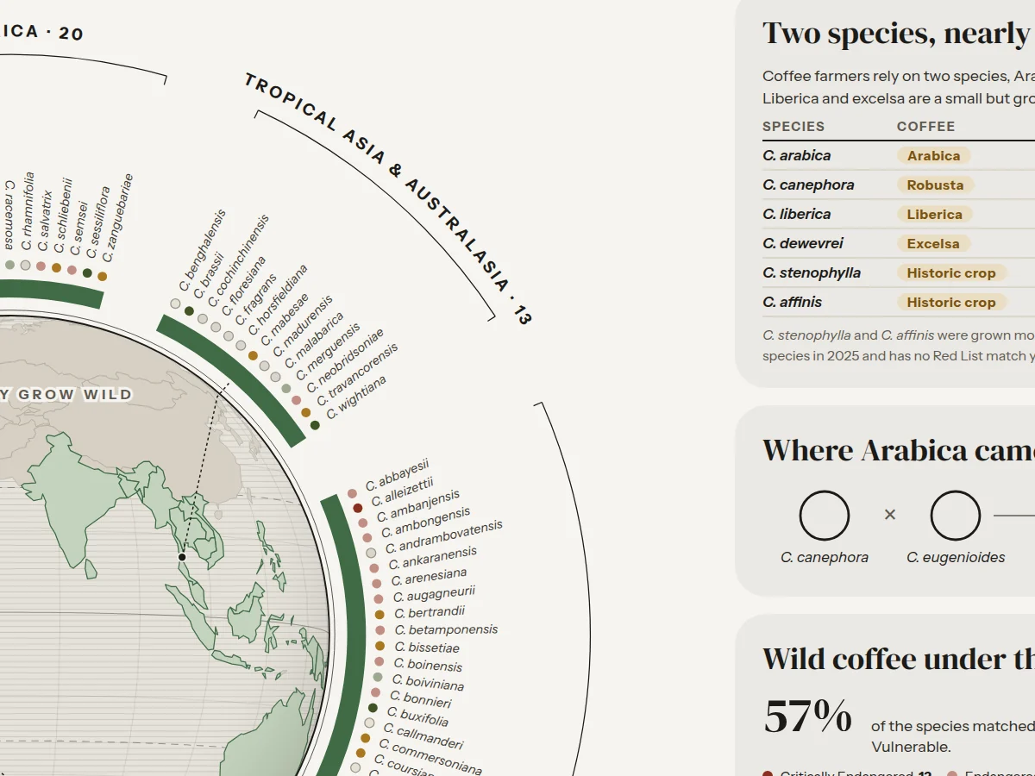Viewport: 1035px width, 776px height.
Task: Select the C. merguensis label
Action: pos(328,353)
